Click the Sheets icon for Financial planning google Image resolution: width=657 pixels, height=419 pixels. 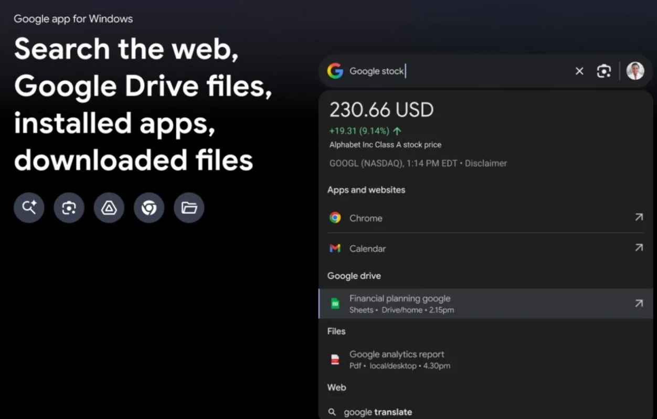click(x=335, y=304)
